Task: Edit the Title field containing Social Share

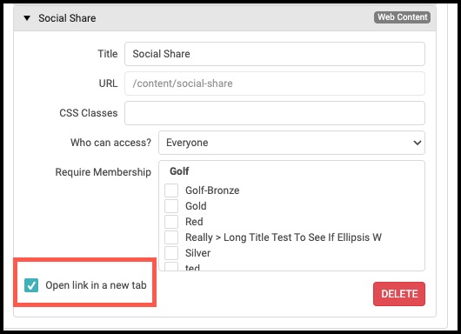Action: click(x=275, y=54)
